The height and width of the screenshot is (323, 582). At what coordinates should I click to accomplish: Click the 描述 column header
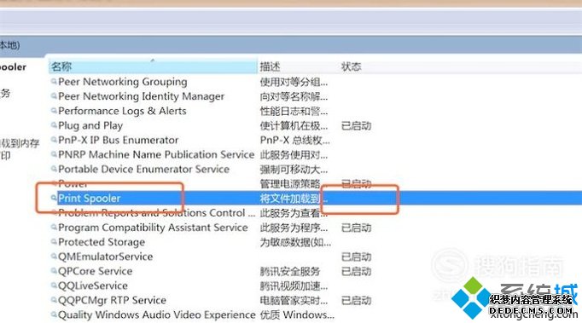270,66
